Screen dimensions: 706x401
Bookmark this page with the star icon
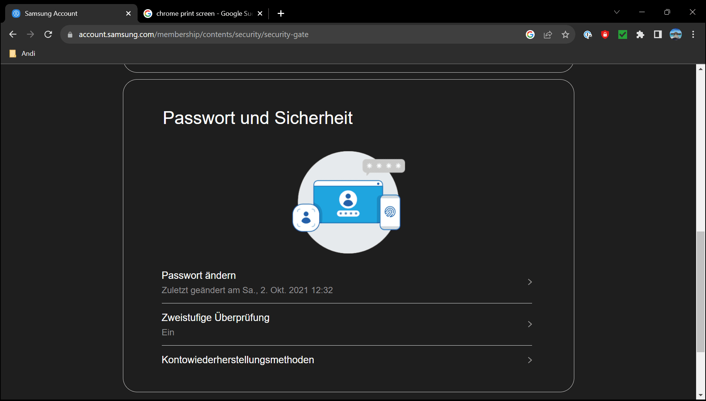(x=565, y=34)
